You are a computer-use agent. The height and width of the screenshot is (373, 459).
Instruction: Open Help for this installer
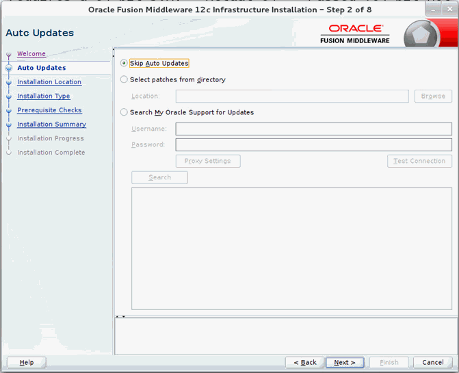coord(27,363)
